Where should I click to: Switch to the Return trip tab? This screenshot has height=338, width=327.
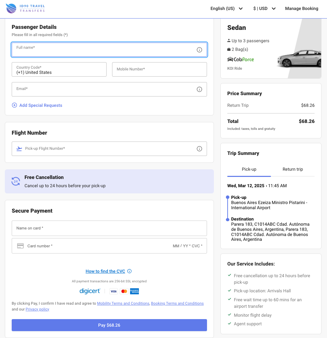(293, 169)
